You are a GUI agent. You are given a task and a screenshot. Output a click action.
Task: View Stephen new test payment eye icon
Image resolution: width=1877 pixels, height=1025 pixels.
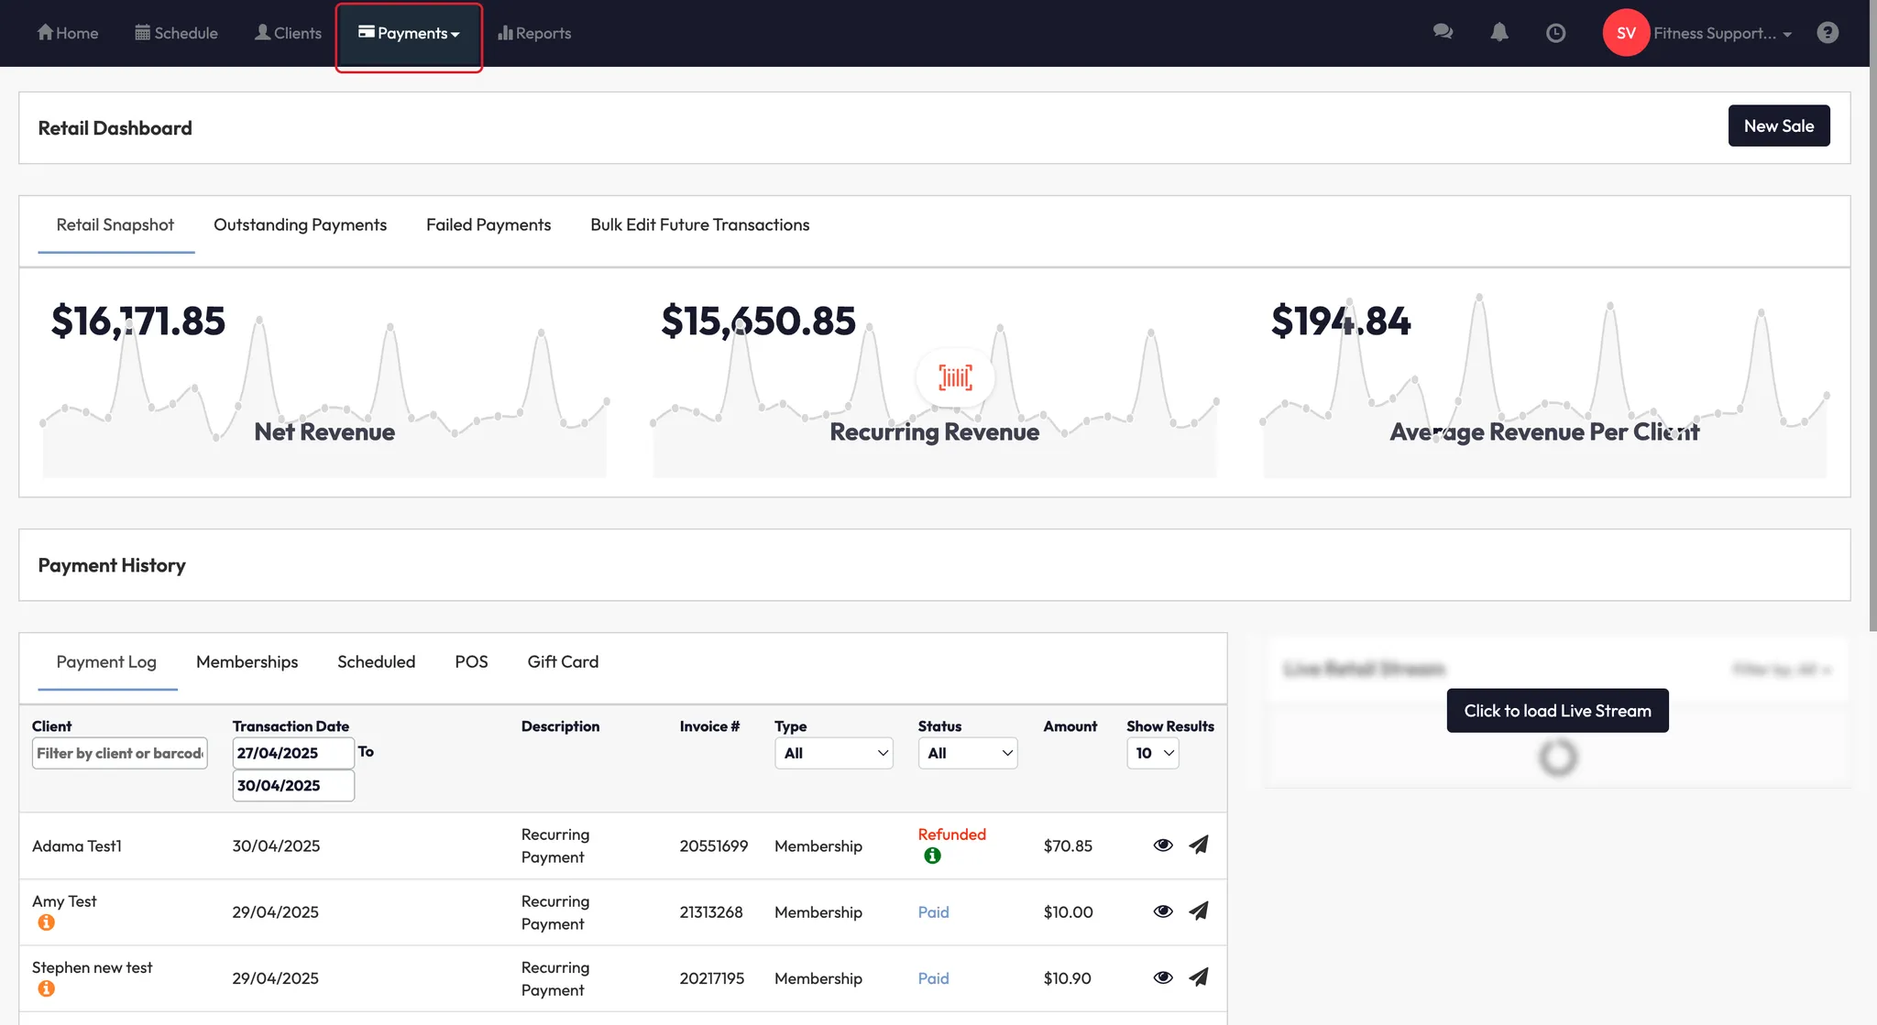tap(1163, 977)
